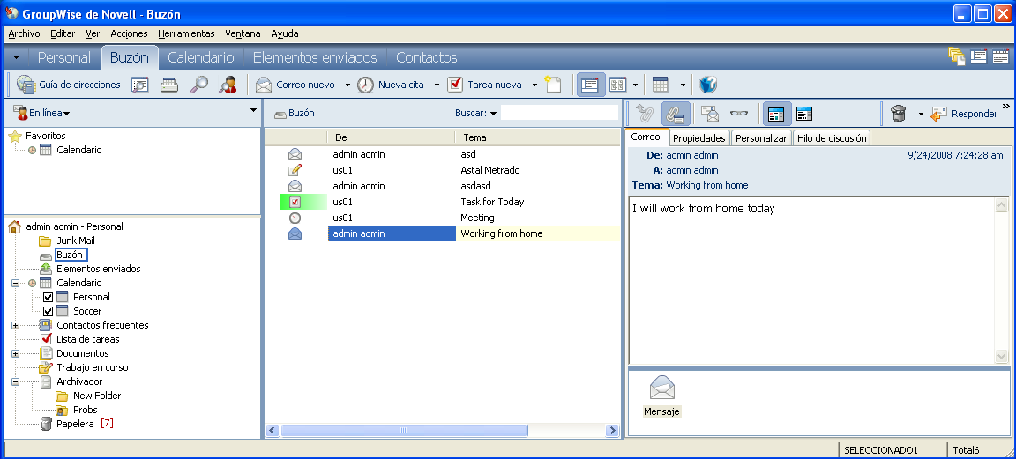Switch to the Calendario tab
Screen dimensions: 1016x459
coord(201,57)
